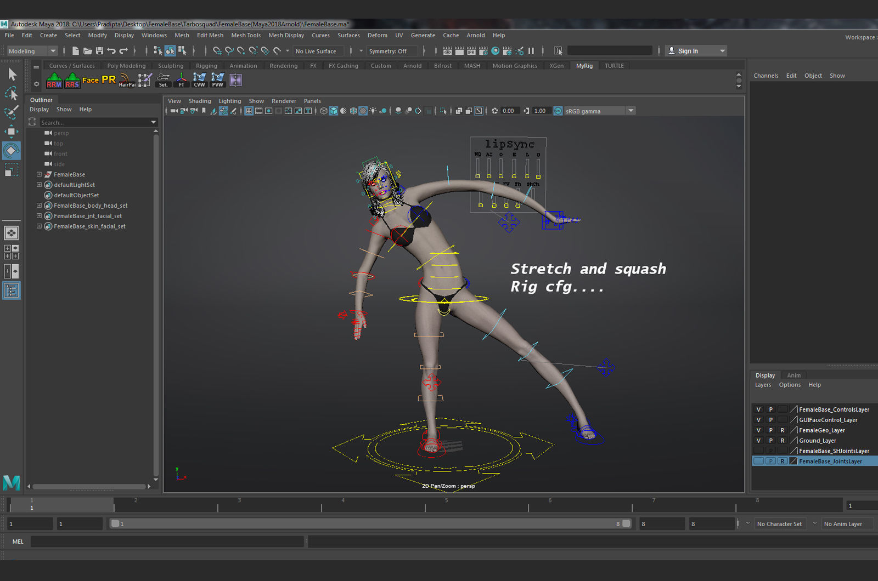
Task: Click the PR shelf icon
Action: tap(109, 79)
